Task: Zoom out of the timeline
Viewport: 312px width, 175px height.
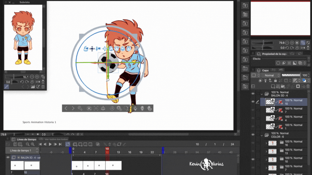Action: [28, 144]
